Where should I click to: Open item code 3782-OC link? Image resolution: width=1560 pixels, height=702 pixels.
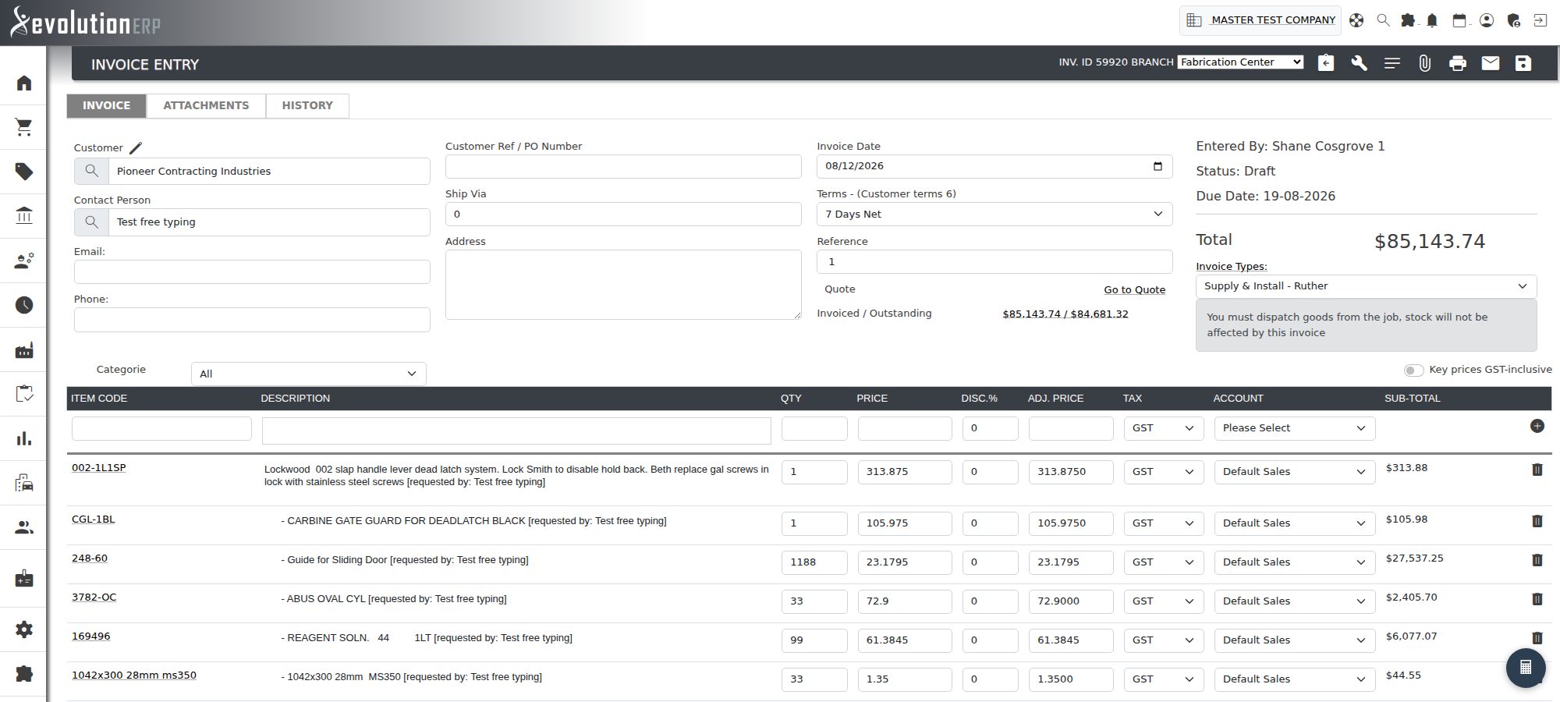click(94, 597)
